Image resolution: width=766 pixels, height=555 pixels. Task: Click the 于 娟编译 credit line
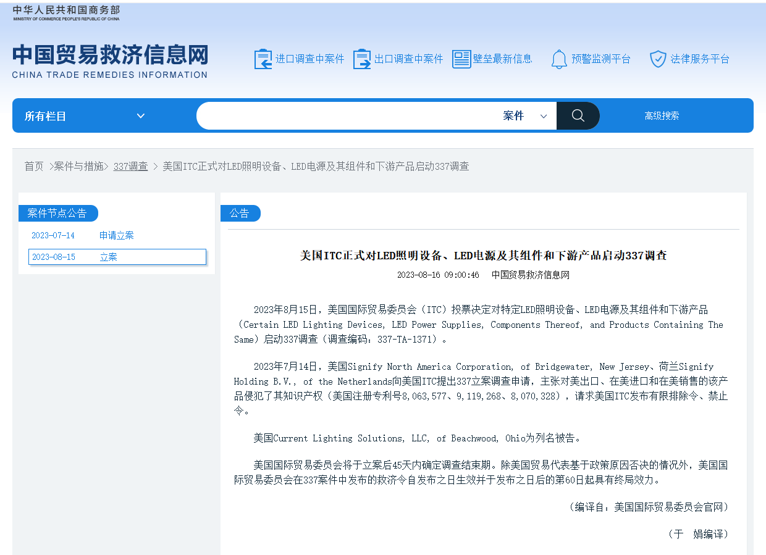pyautogui.click(x=699, y=534)
